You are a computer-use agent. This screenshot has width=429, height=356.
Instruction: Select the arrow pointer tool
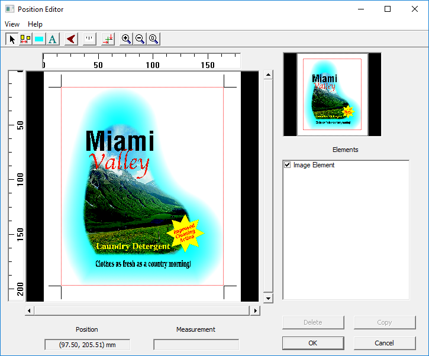[x=12, y=39]
